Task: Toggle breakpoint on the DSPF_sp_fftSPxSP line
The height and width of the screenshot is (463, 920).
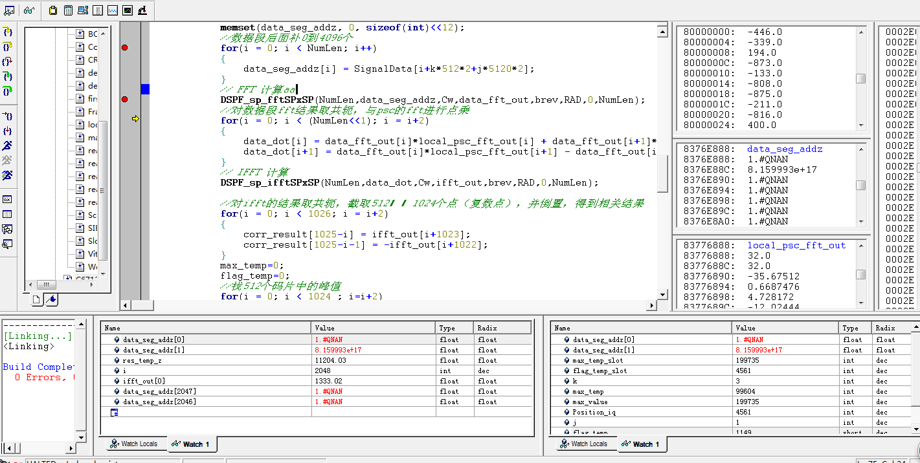Action: tap(124, 100)
